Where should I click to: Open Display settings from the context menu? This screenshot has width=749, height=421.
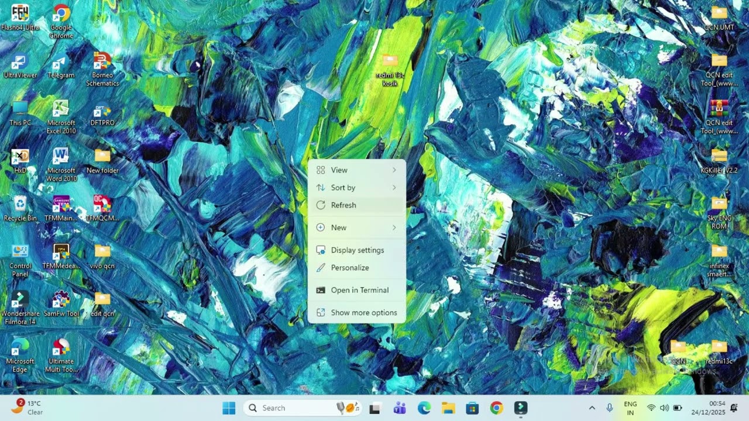356,250
